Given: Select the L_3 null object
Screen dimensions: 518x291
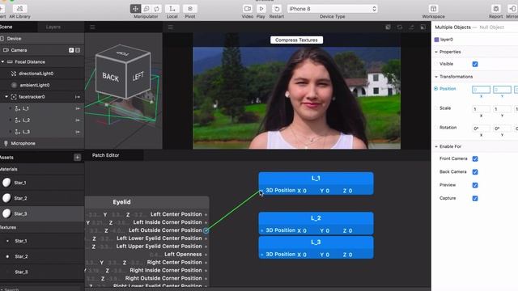Looking at the screenshot, I should (42, 132).
